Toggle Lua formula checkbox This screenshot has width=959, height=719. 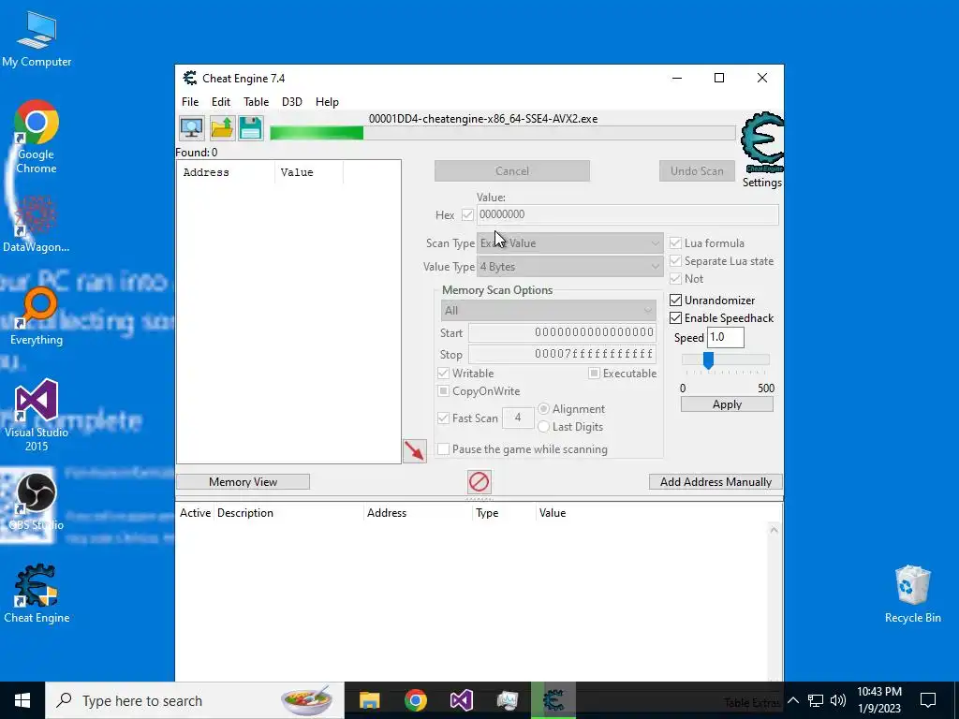pos(675,243)
